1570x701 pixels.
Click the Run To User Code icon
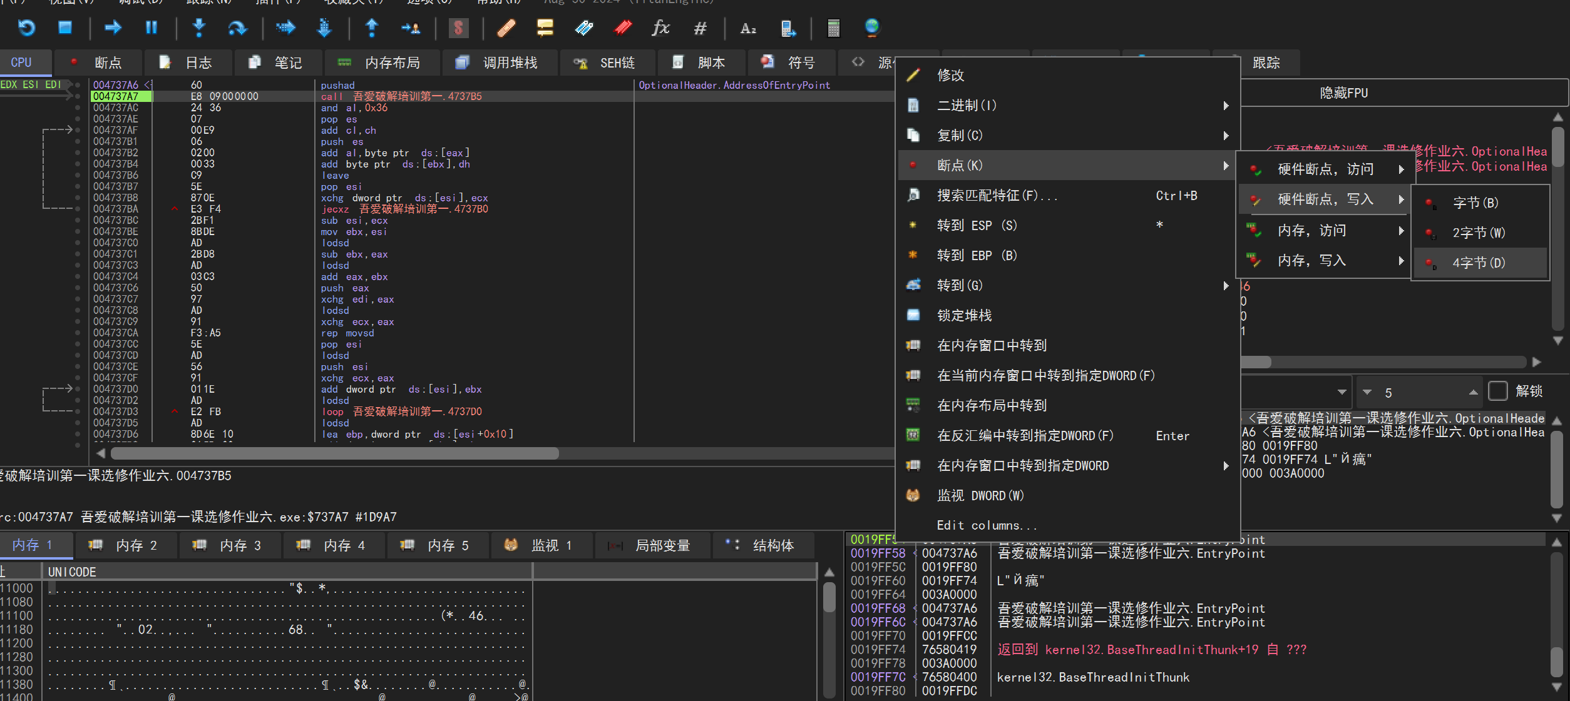pyautogui.click(x=411, y=28)
